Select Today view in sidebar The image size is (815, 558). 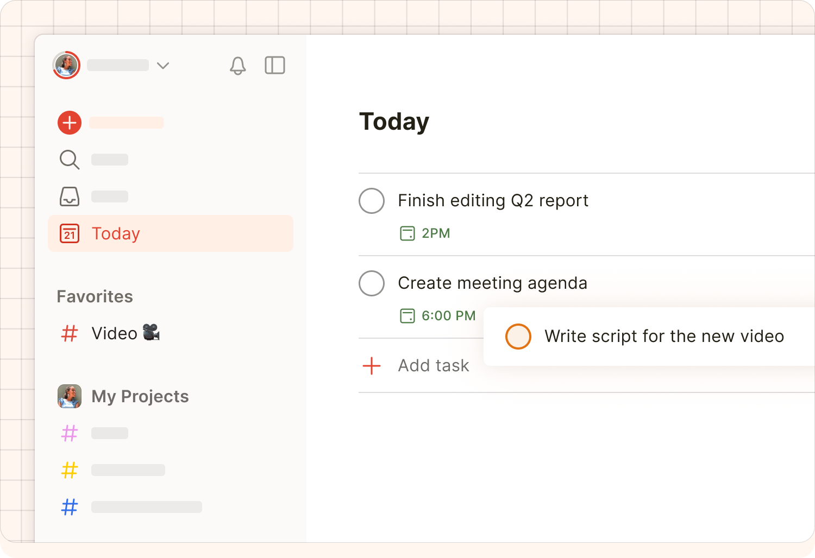point(171,233)
